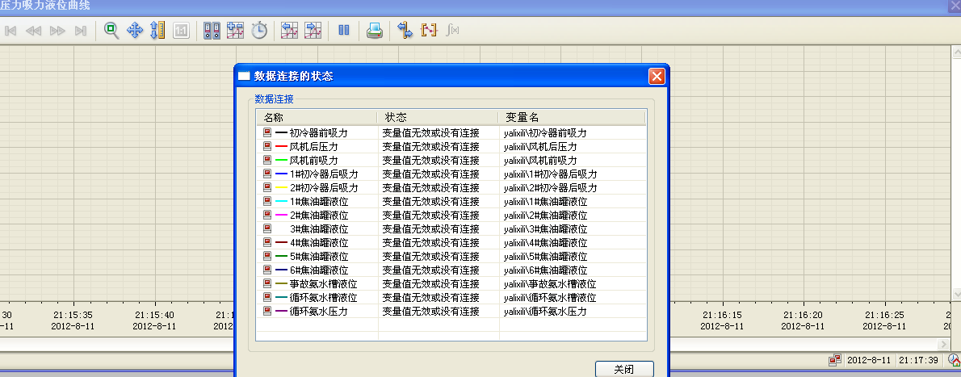
Task: Click the 状态 column header
Action: point(396,117)
